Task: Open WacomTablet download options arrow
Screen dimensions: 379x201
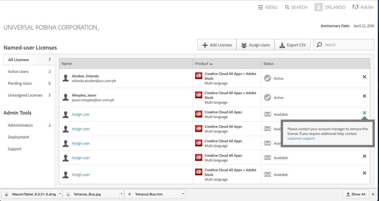Action: click(x=60, y=194)
